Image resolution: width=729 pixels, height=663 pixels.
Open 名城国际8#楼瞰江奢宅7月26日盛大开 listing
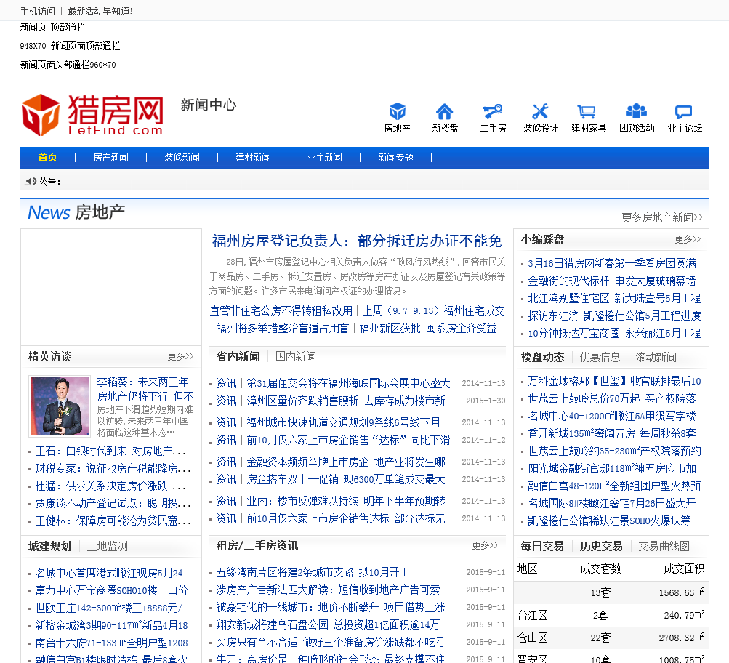pyautogui.click(x=612, y=504)
